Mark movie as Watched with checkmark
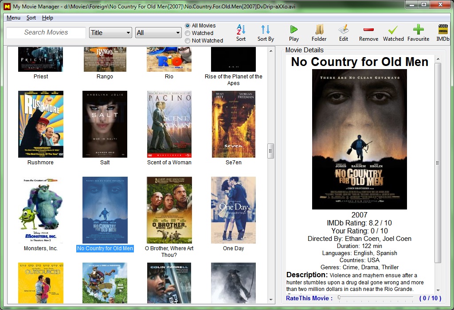 tap(393, 30)
